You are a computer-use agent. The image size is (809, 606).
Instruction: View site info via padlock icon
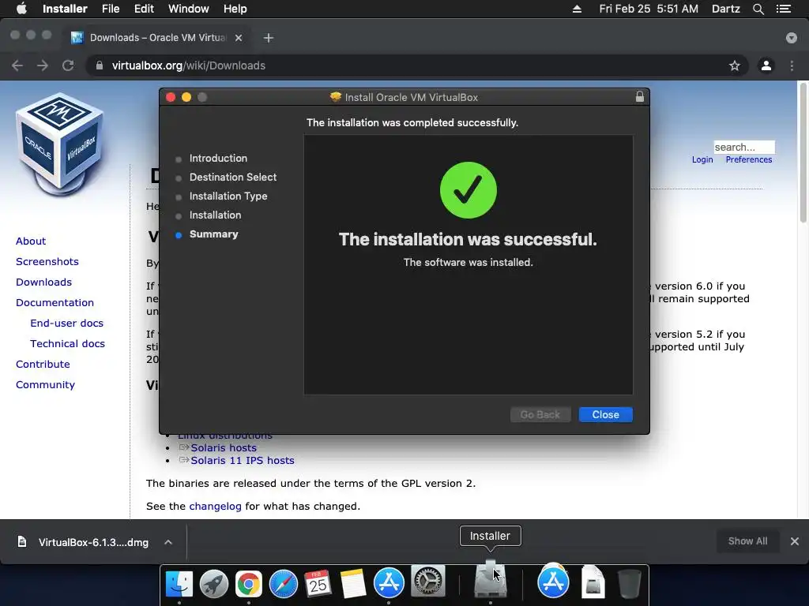(100, 65)
